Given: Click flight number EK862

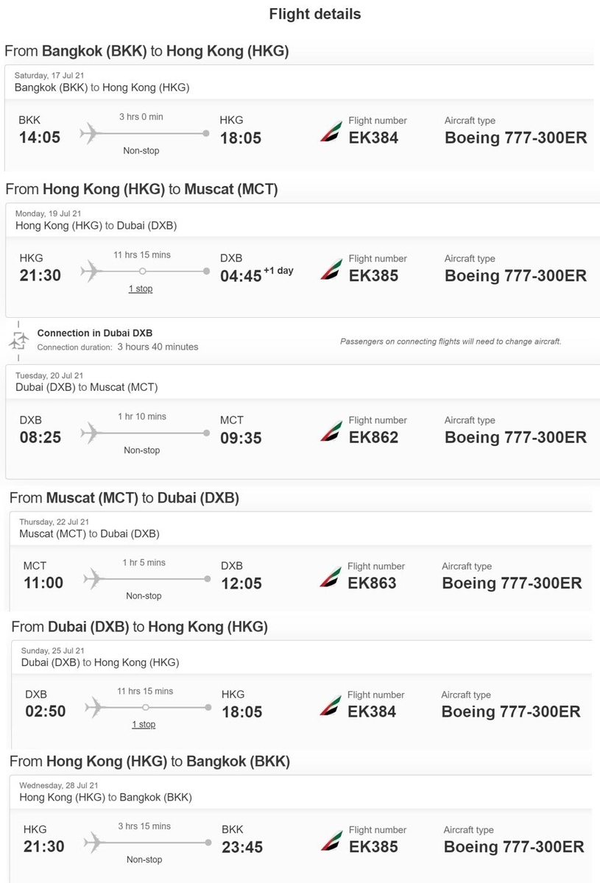Looking at the screenshot, I should click(x=373, y=437).
